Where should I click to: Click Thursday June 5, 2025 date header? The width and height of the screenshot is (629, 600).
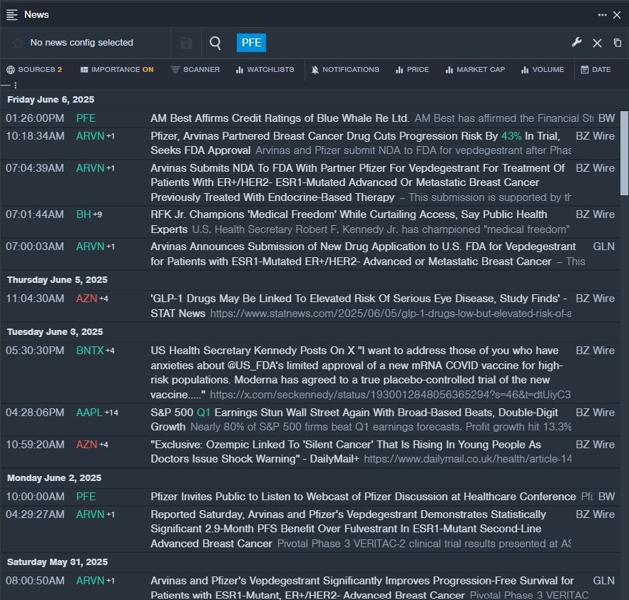[x=57, y=280]
